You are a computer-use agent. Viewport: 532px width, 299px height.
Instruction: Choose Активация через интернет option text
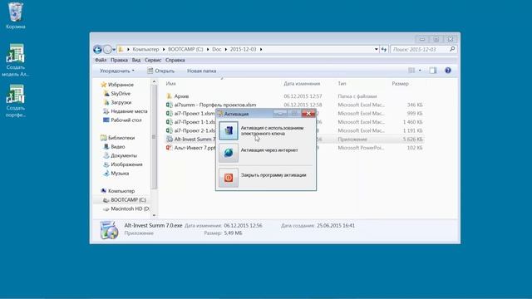click(269, 150)
